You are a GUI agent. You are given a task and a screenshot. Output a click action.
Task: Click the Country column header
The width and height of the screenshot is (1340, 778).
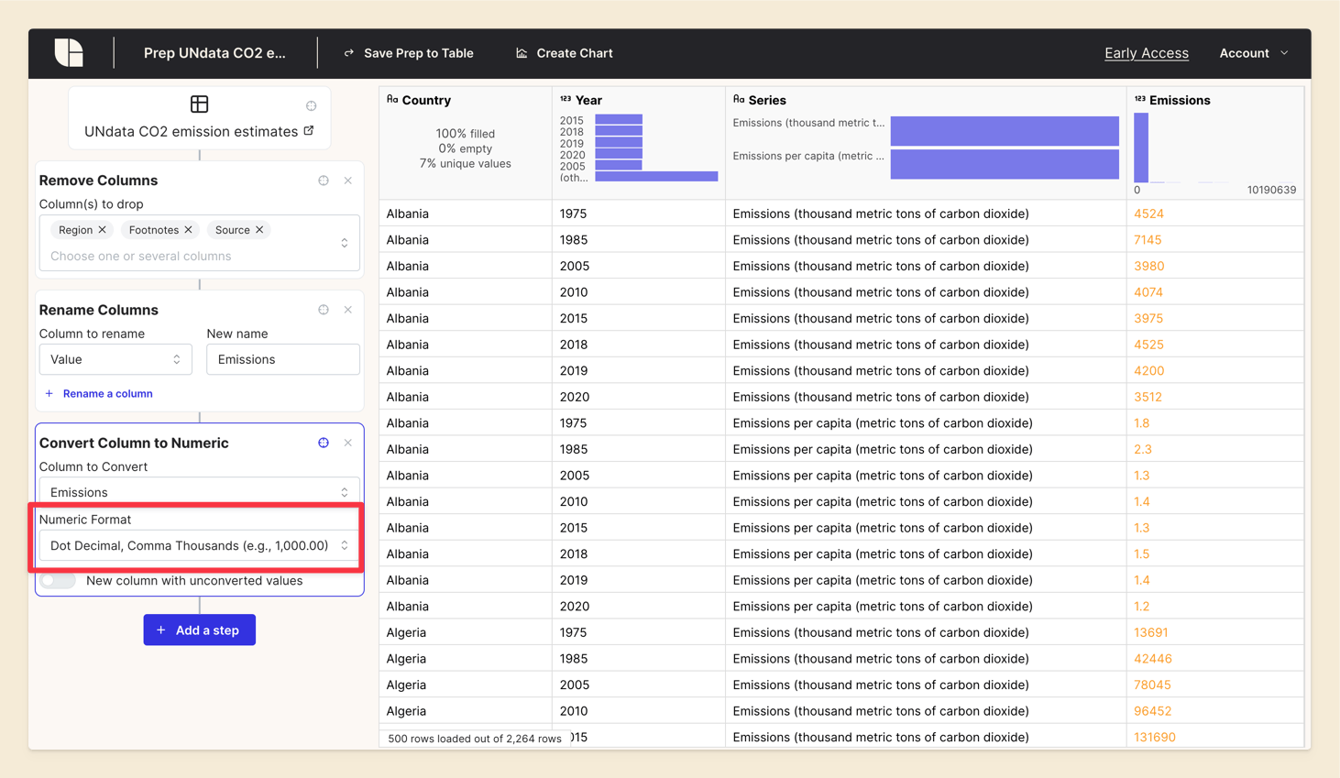coord(426,100)
